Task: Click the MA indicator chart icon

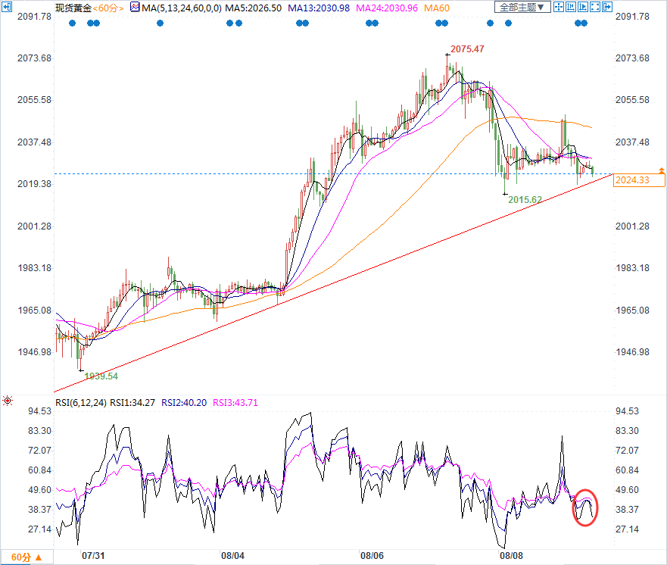Action: coord(135,7)
